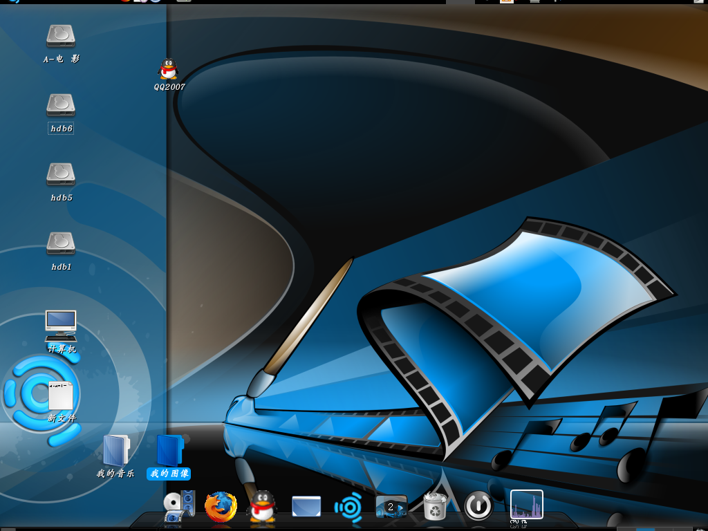Open the 我的音乐 folder
The height and width of the screenshot is (531, 708).
click(x=115, y=450)
